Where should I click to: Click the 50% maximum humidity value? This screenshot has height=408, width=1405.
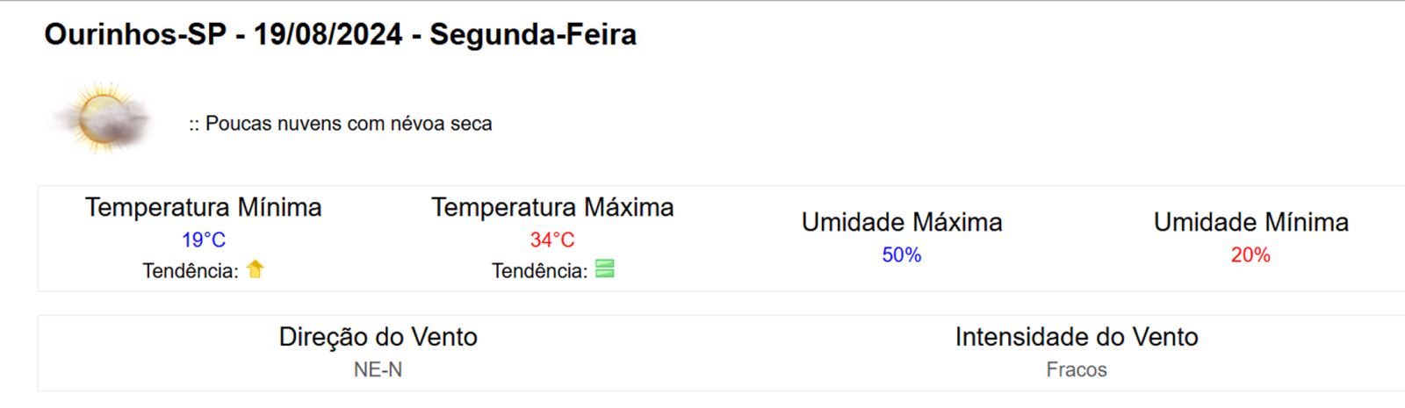click(x=902, y=255)
